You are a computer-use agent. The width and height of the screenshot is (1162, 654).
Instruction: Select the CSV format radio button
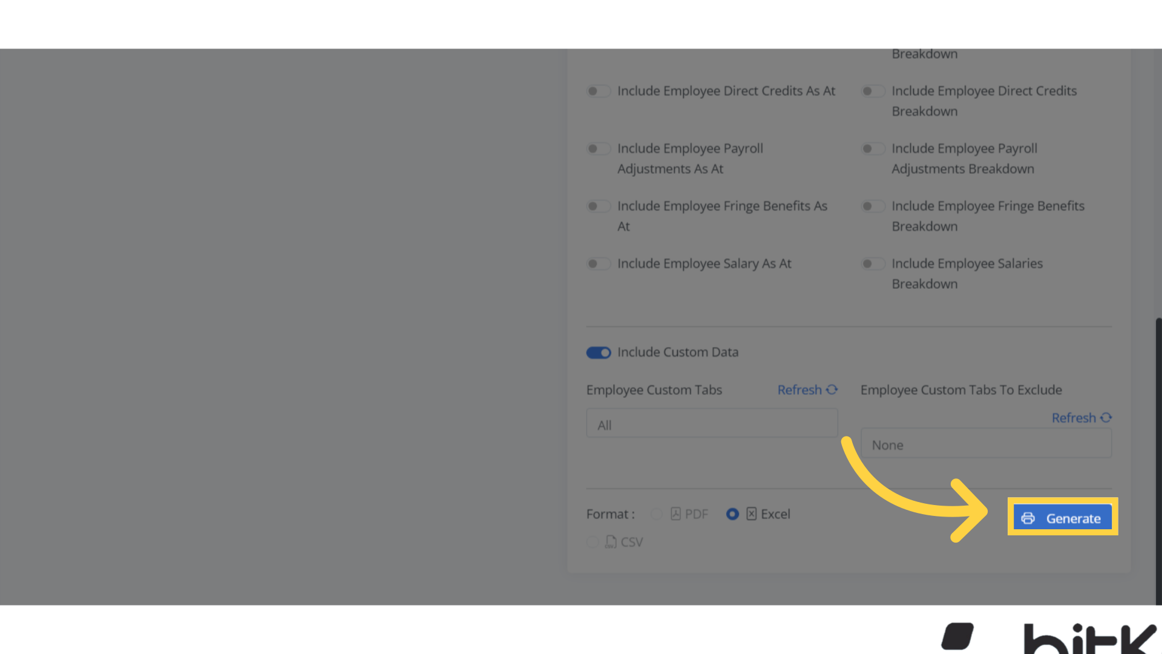tap(592, 541)
